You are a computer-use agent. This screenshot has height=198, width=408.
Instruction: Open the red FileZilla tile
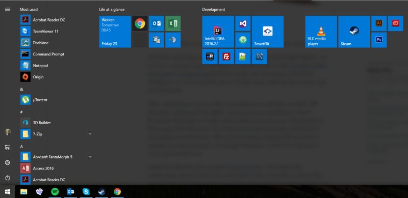pos(226,56)
